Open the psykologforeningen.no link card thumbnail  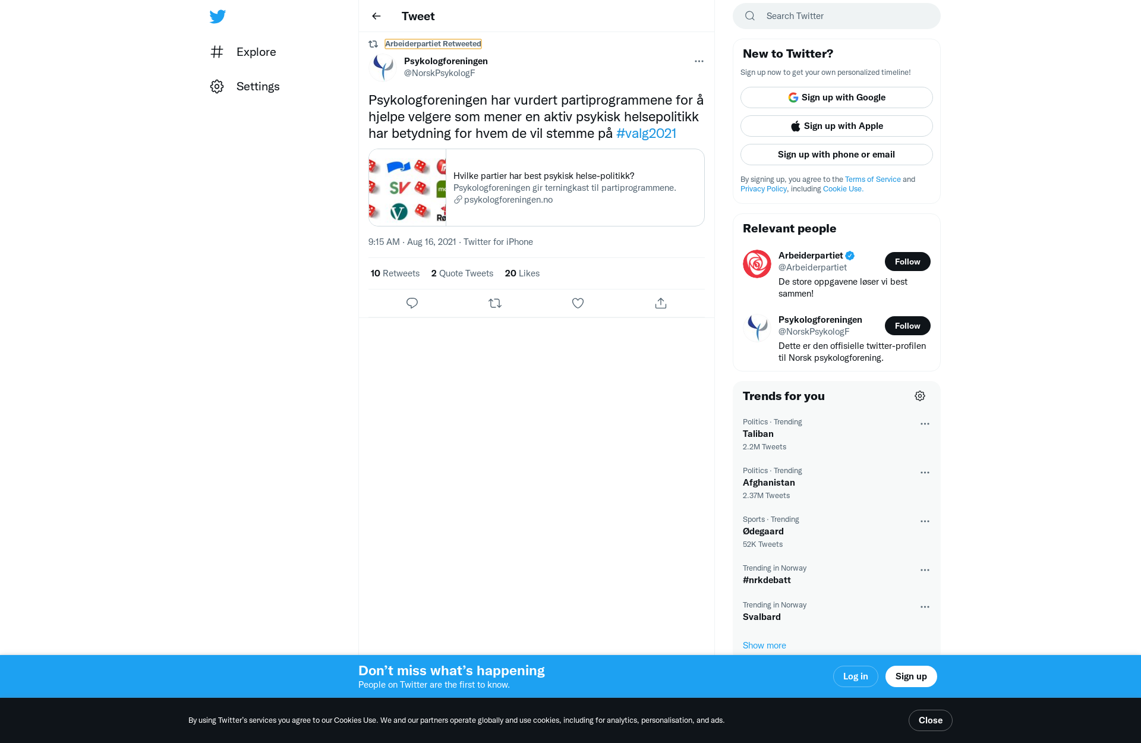[408, 187]
